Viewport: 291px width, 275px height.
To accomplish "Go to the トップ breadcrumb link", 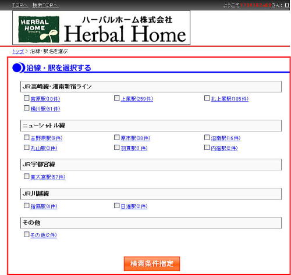I will click(x=18, y=51).
